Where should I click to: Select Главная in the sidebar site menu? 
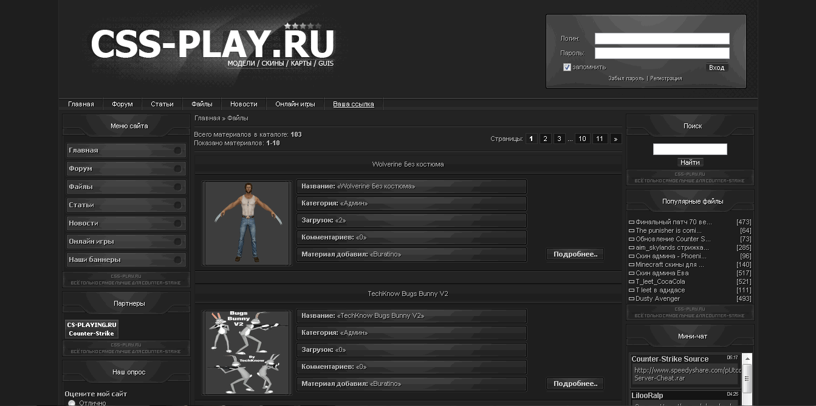coord(126,150)
